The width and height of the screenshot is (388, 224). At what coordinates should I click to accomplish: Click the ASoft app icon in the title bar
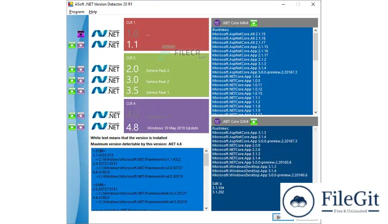(x=71, y=4)
